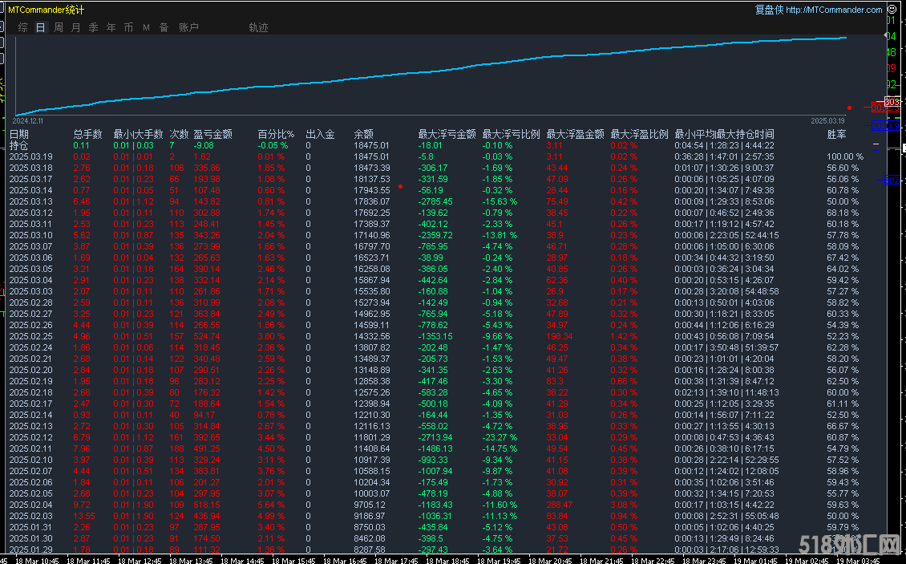Screen dimensions: 906x564
Task: Click the 最大浮盈金额 column header
Action: (x=576, y=134)
